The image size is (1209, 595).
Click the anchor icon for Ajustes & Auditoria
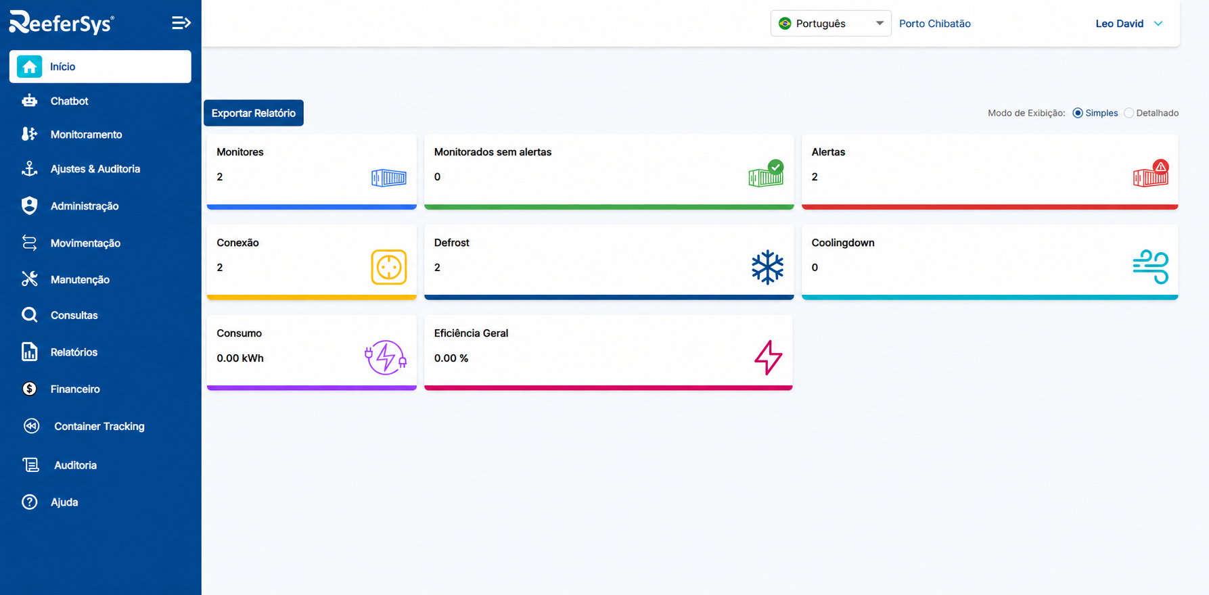coord(29,169)
